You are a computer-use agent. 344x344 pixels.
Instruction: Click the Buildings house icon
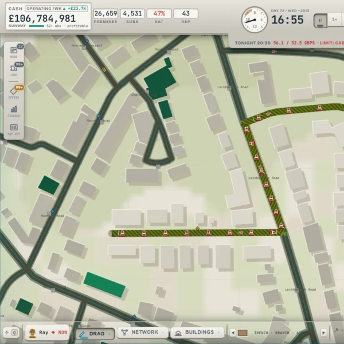click(178, 333)
